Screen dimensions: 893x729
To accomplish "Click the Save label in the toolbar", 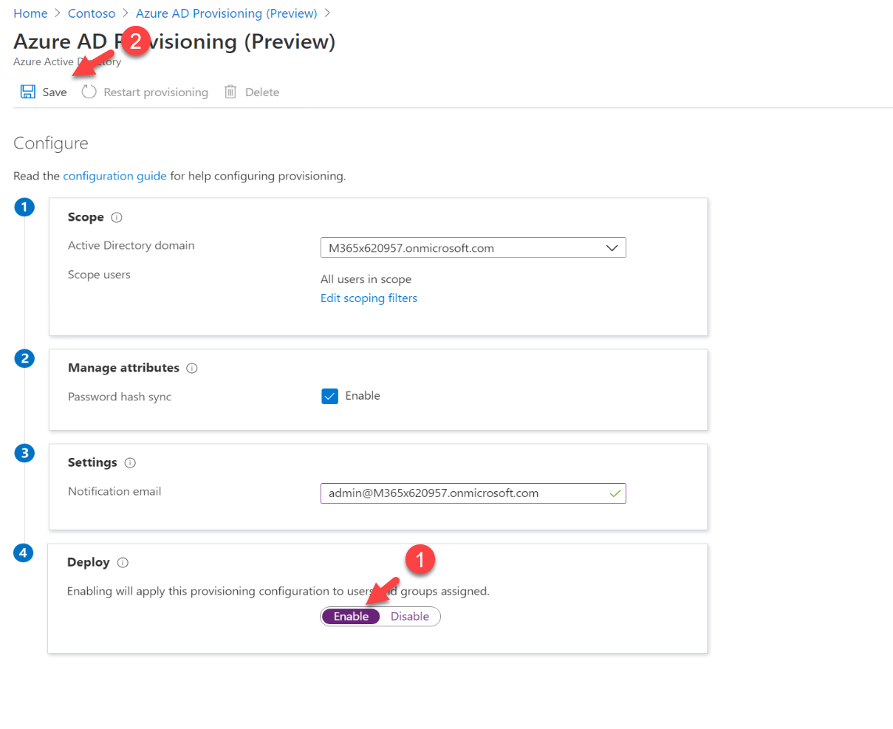I will [55, 92].
